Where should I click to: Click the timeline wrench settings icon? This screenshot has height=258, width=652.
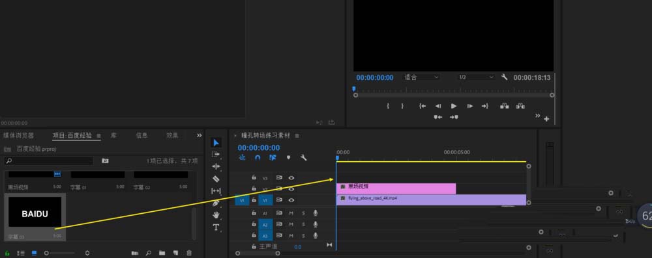point(304,158)
